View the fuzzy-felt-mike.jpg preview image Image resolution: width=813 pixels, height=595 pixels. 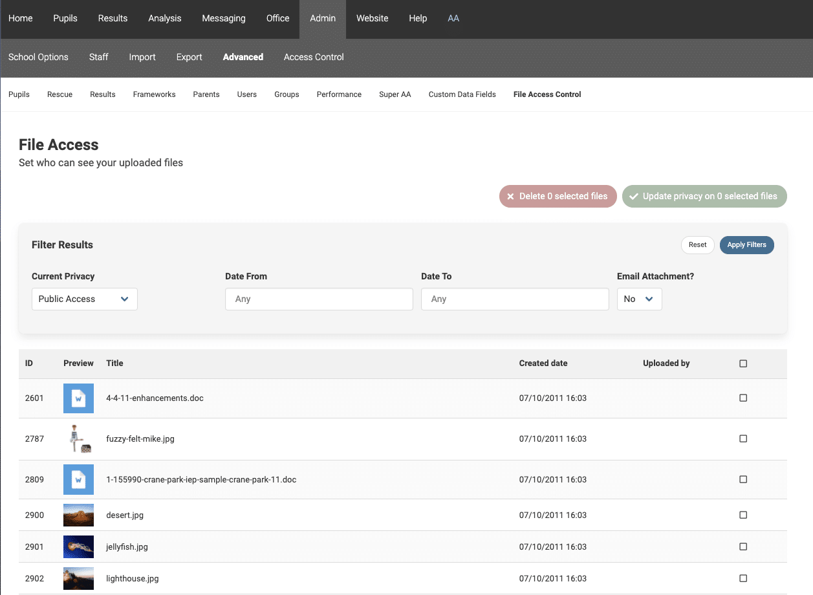78,438
